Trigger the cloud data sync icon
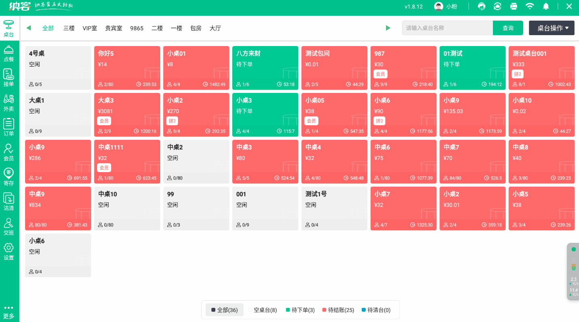This screenshot has width=579, height=322. [497, 6]
